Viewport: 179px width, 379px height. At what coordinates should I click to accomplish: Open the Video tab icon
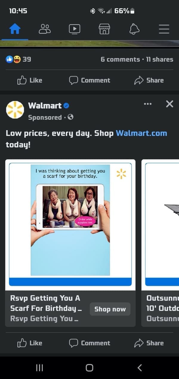pyautogui.click(x=75, y=29)
